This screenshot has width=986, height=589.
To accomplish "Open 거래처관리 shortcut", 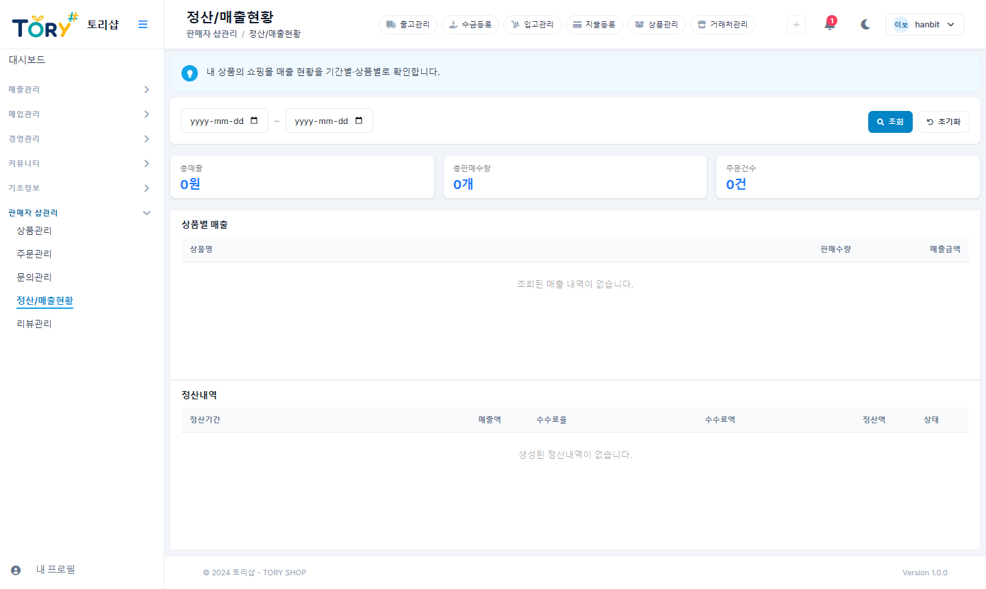I will pos(722,25).
